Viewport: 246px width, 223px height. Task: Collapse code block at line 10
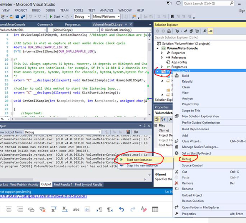[x=12, y=60]
